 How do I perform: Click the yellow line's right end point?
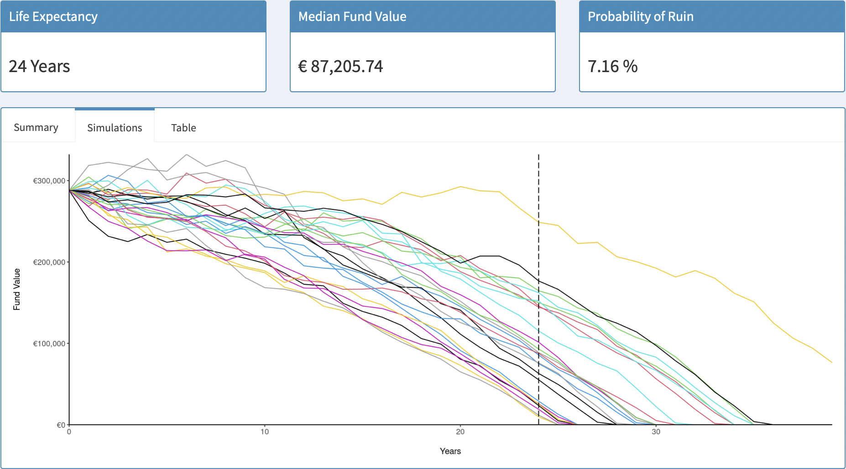coord(831,362)
